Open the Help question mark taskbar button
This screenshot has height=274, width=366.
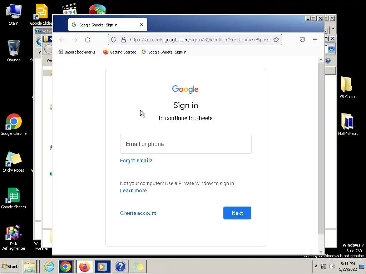120,266
